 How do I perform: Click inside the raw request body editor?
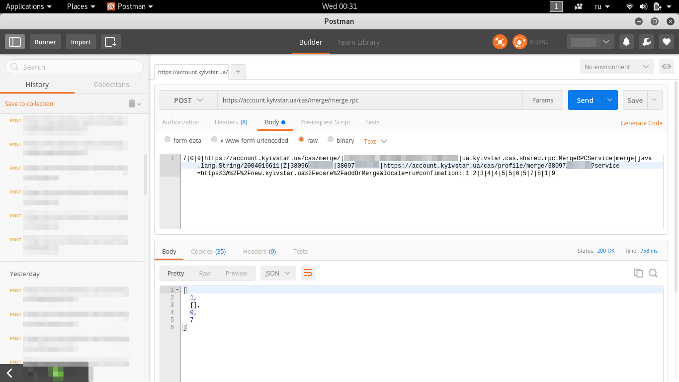click(422, 191)
